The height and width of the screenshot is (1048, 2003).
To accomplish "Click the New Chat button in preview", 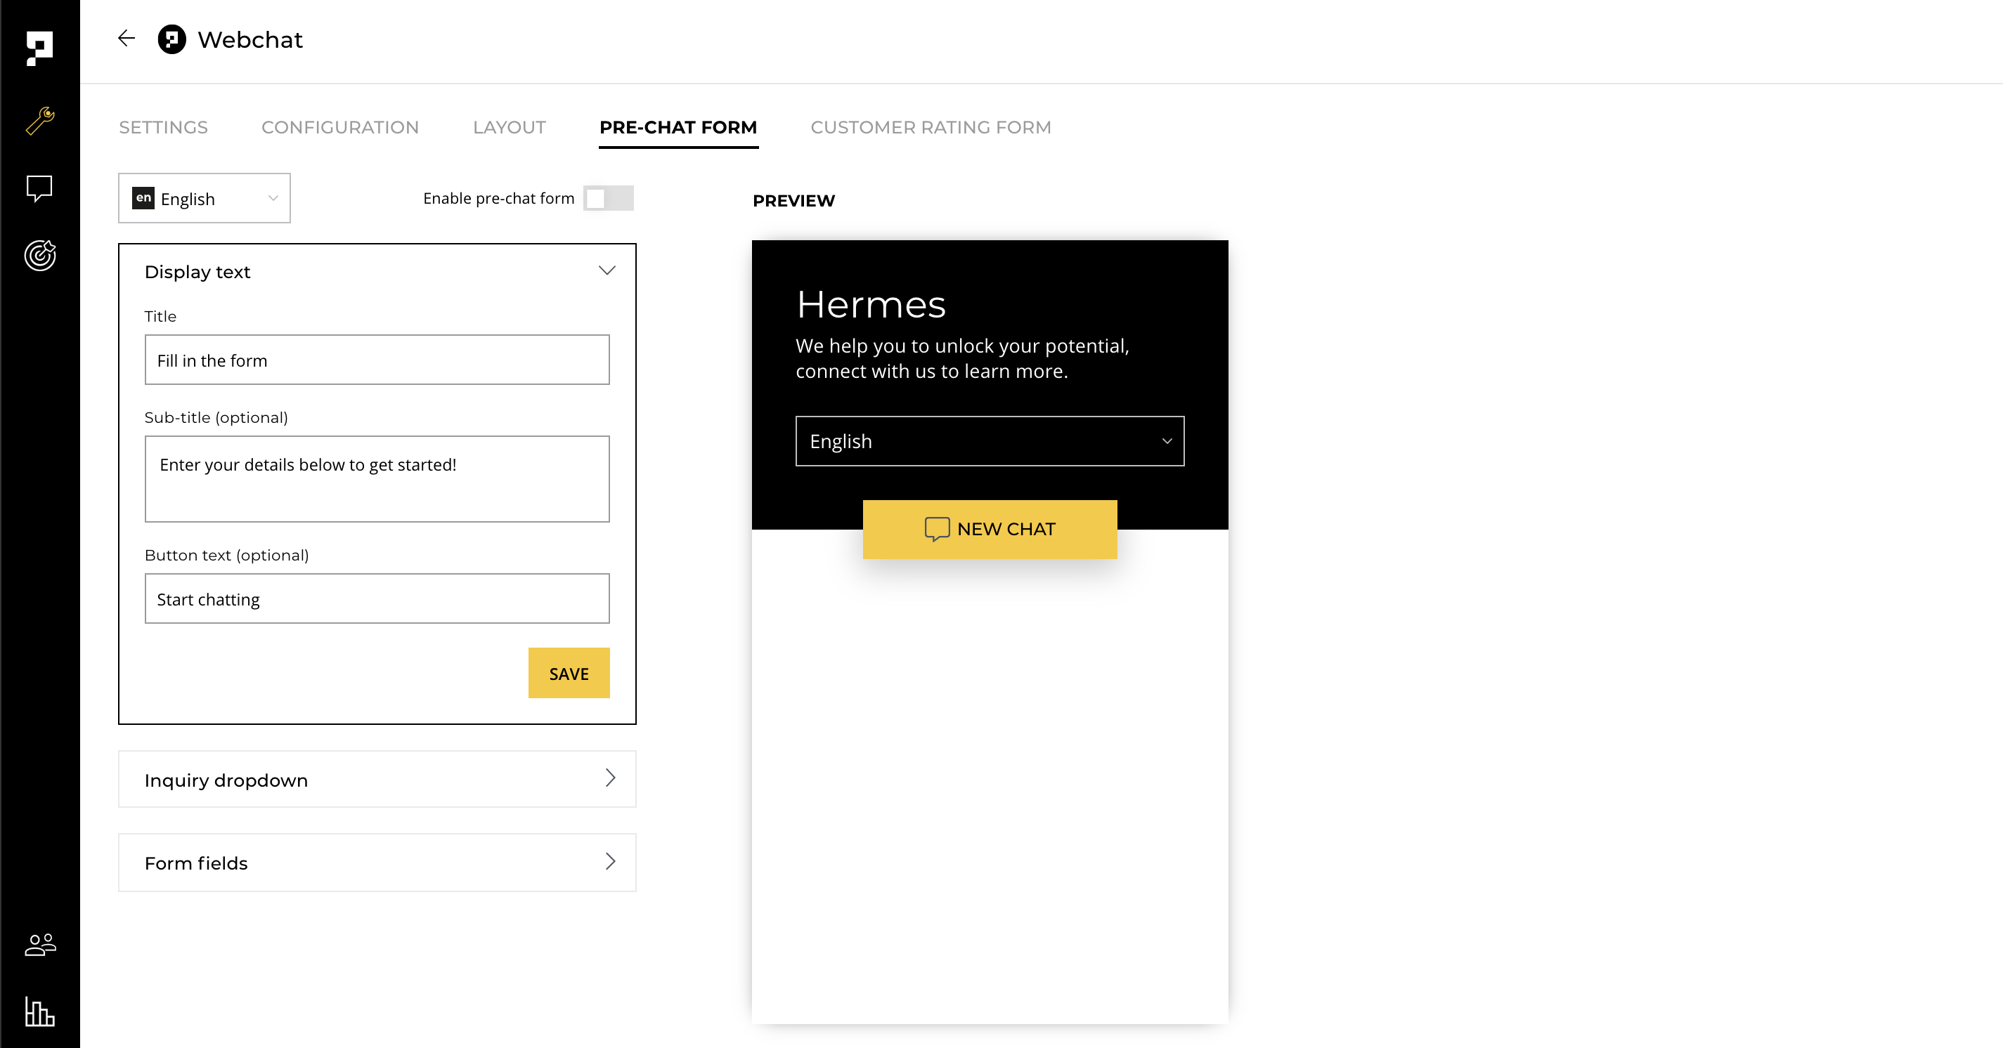I will pos(989,529).
